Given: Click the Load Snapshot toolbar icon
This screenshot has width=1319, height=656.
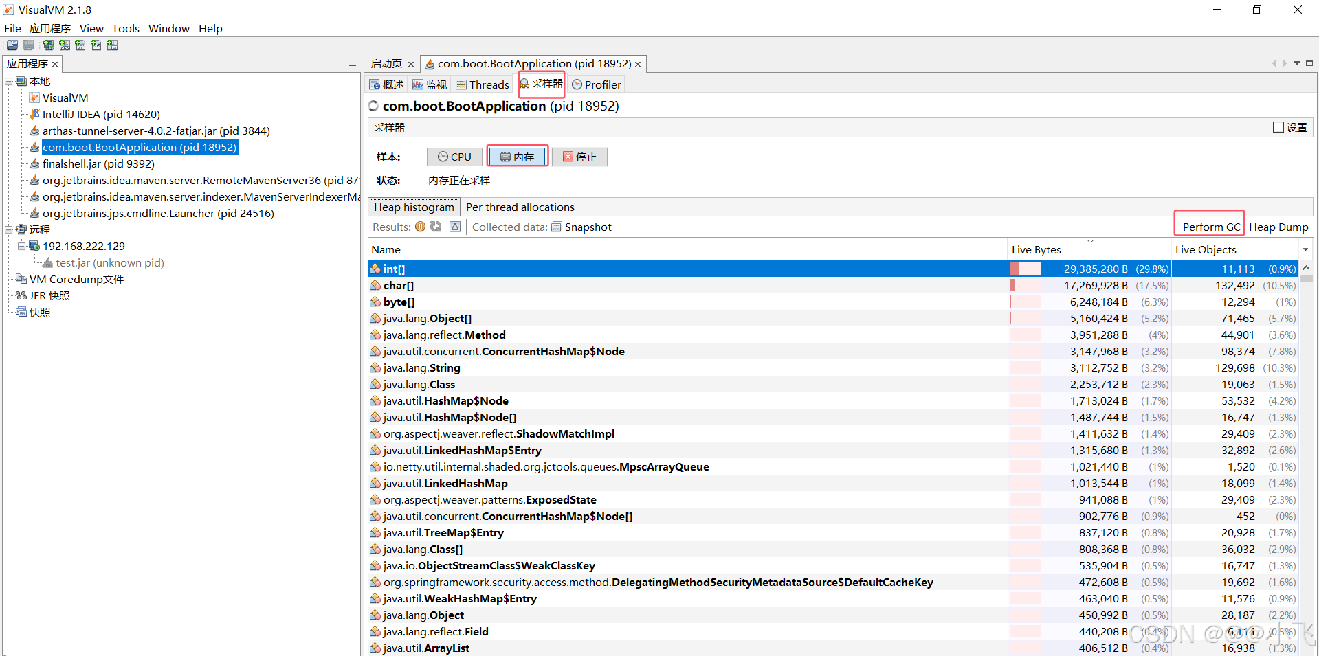Looking at the screenshot, I should click(x=12, y=45).
